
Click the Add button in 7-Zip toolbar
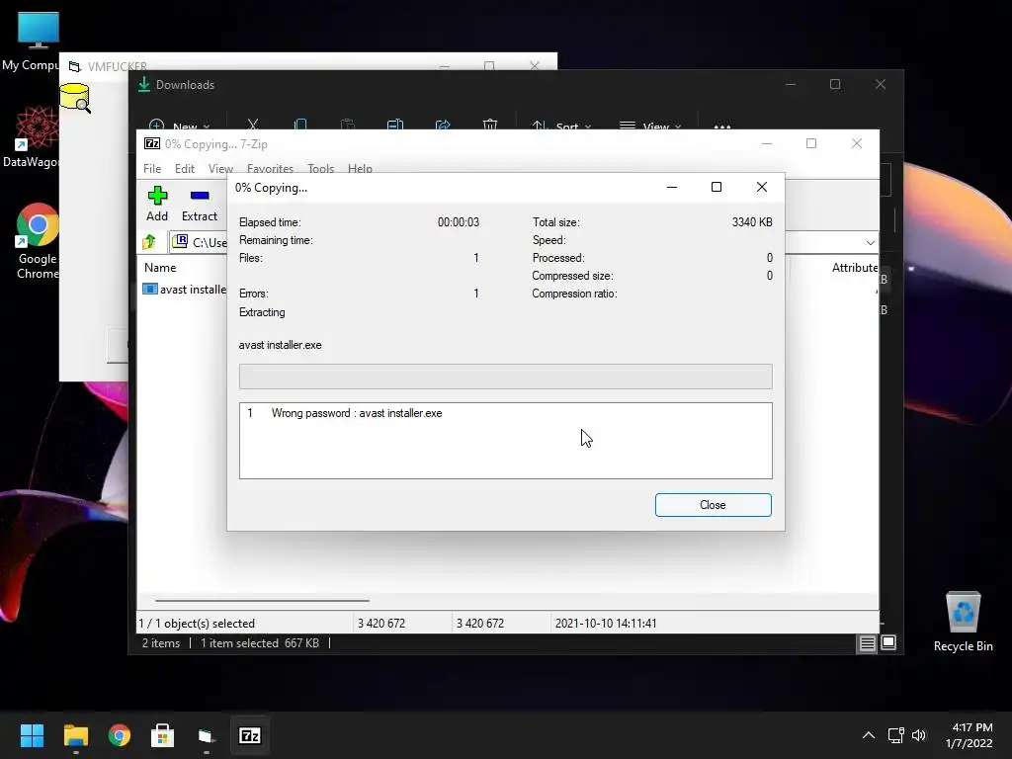157,204
